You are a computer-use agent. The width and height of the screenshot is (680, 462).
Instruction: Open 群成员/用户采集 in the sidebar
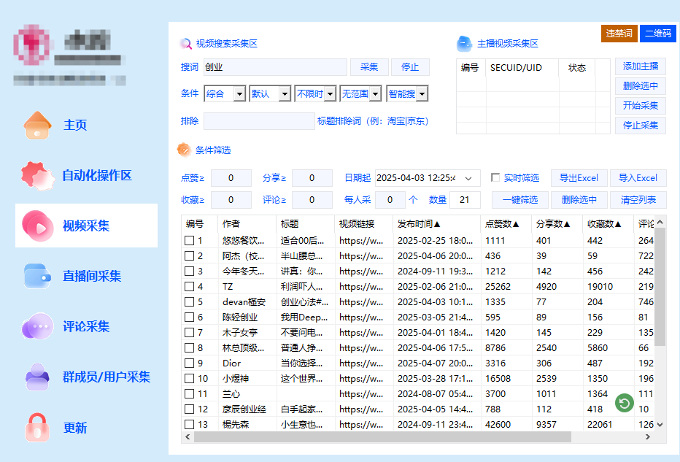(x=107, y=377)
